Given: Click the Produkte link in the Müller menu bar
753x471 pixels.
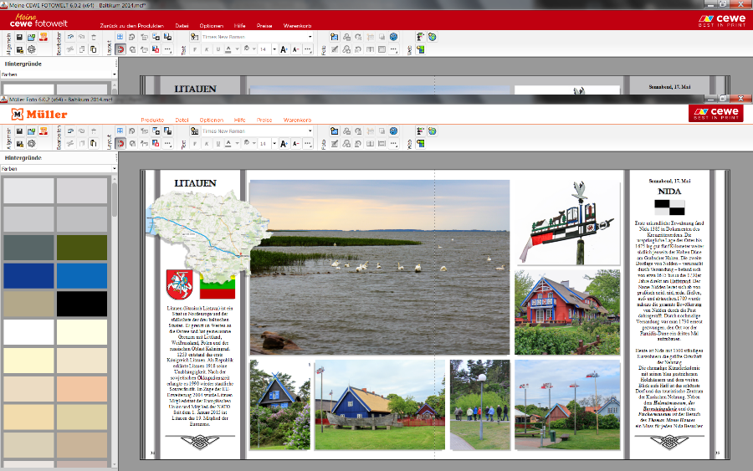Looking at the screenshot, I should pos(152,120).
